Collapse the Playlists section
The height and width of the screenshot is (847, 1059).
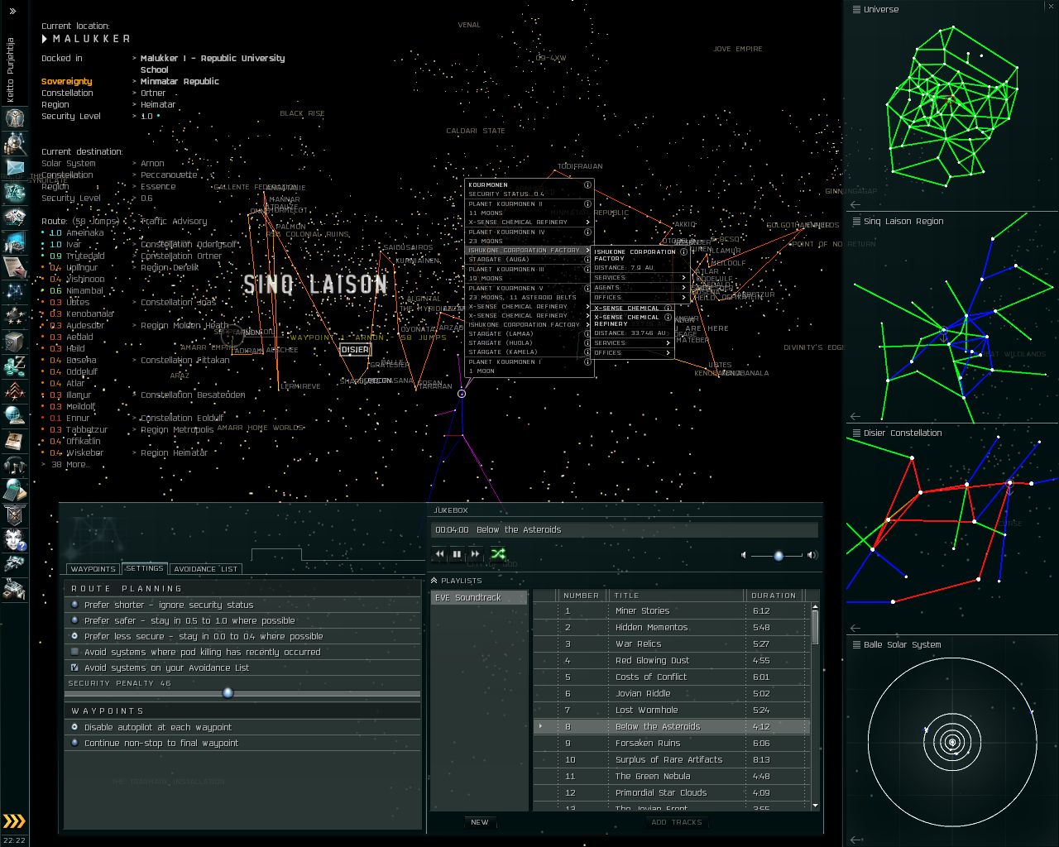[x=434, y=581]
